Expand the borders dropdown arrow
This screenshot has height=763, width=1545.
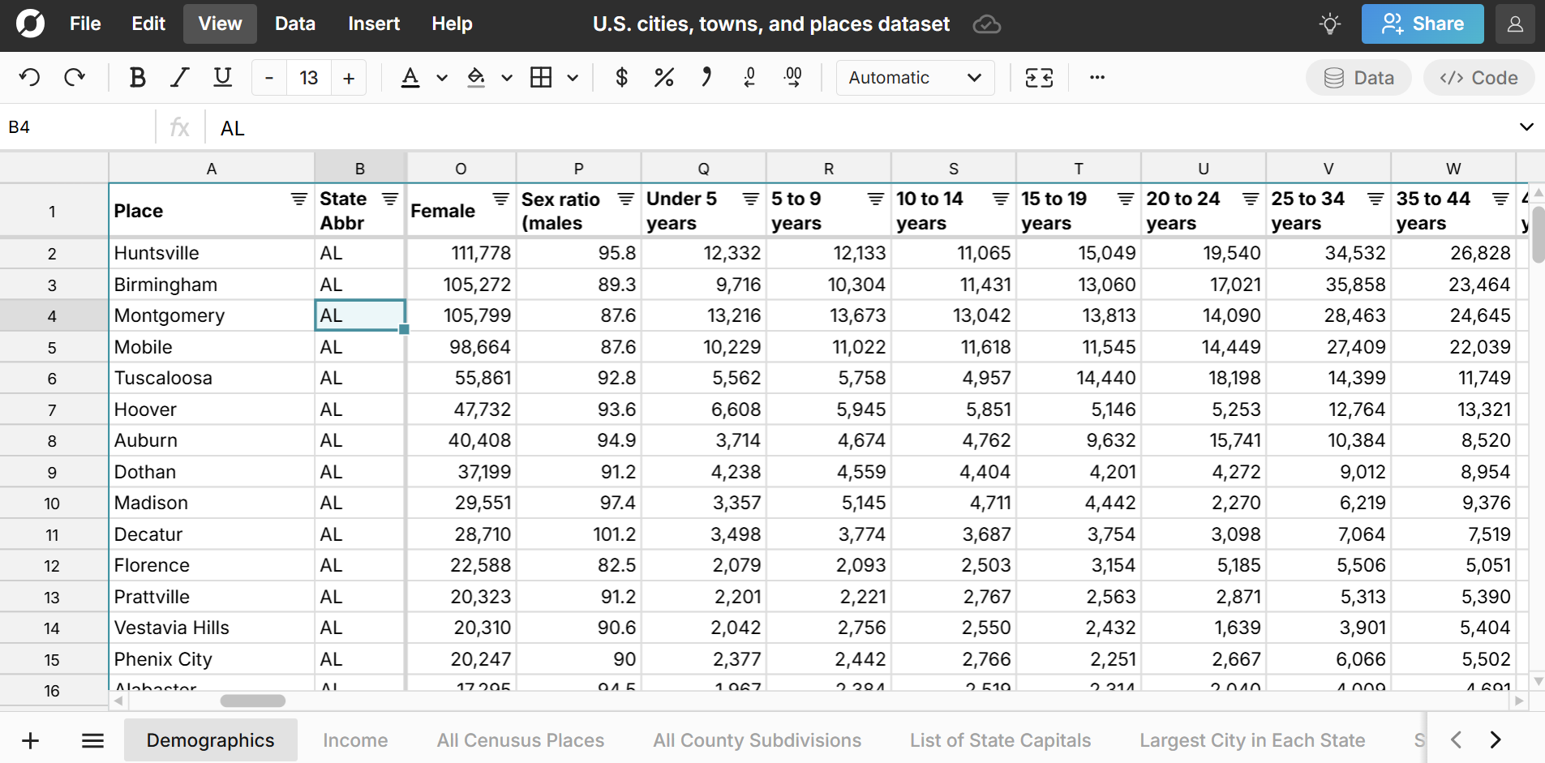573,78
